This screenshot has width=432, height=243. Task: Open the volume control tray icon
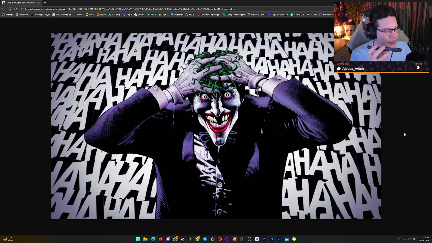click(x=414, y=239)
